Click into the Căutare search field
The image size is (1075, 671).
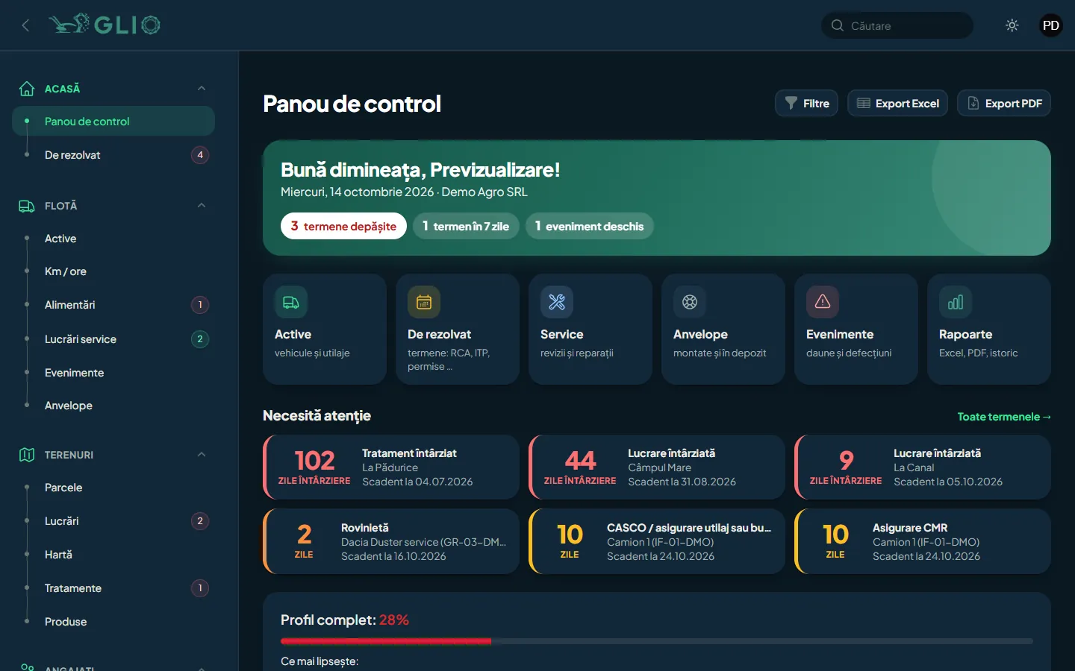pos(897,25)
